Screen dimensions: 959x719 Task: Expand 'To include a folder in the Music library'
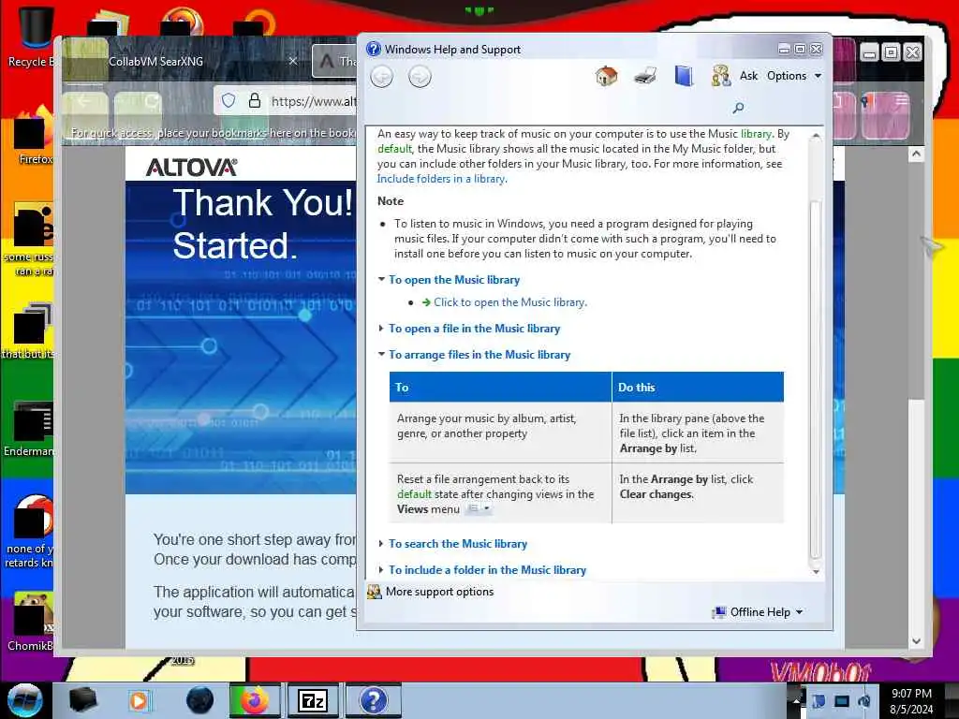pos(487,570)
